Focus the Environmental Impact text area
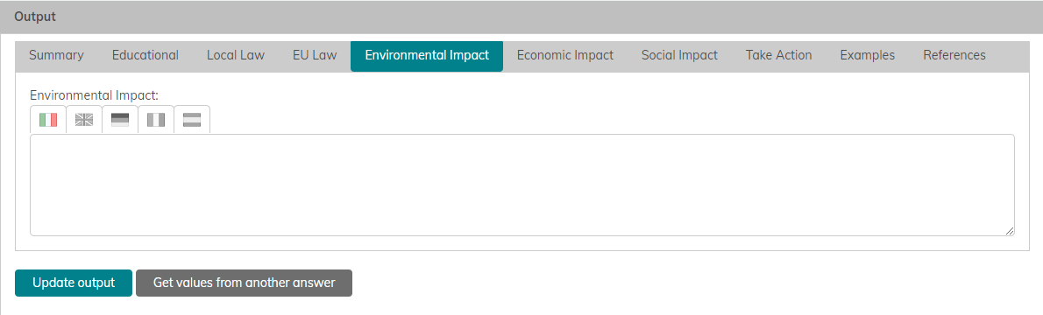The width and height of the screenshot is (1043, 315). [x=522, y=185]
